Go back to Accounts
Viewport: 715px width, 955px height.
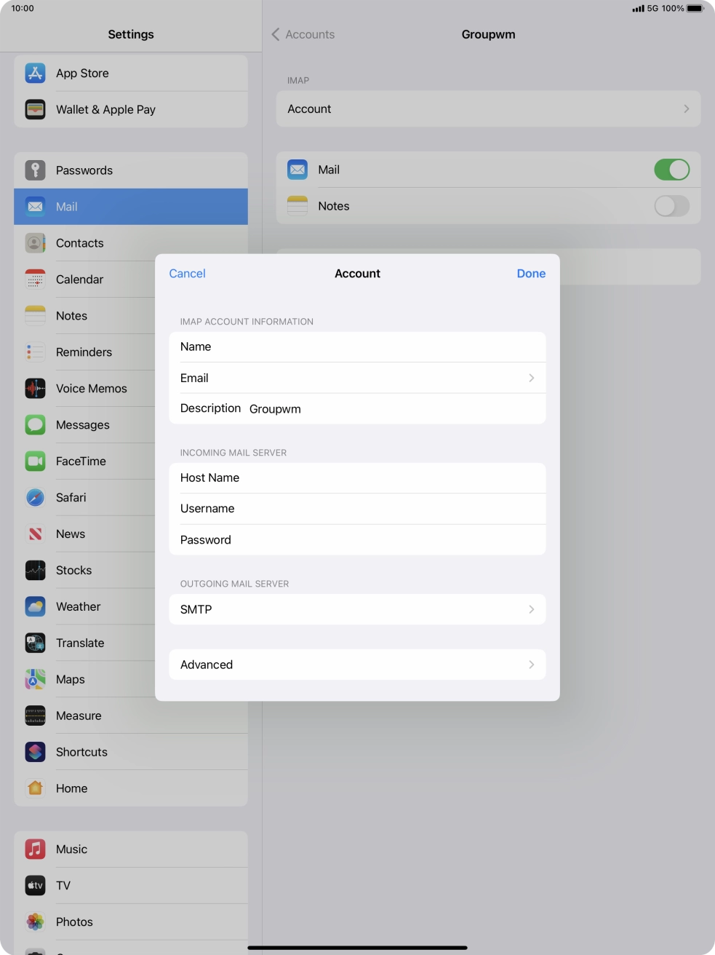coord(303,34)
